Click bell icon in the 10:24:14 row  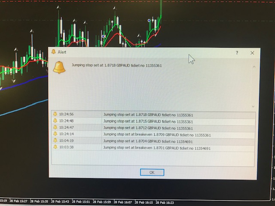pos(55,133)
